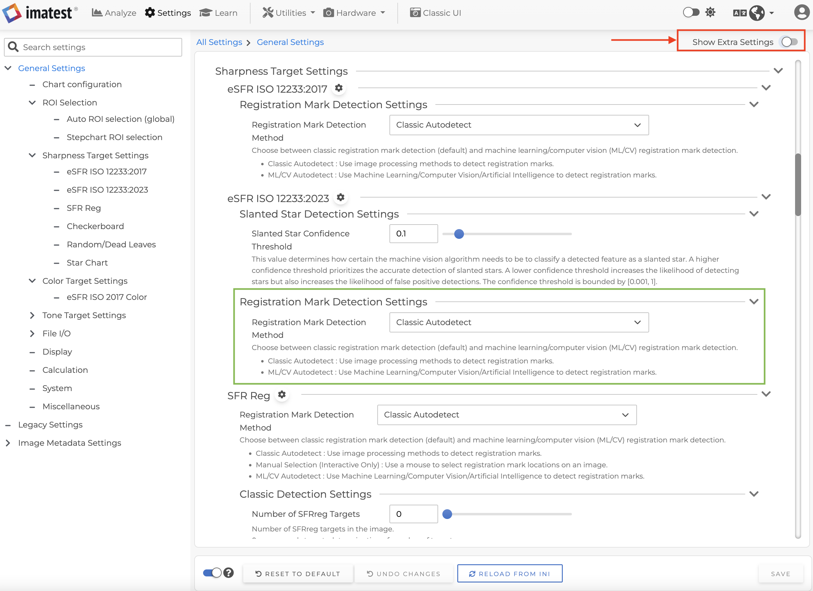
Task: Click the Hardware camera icon
Action: point(328,13)
